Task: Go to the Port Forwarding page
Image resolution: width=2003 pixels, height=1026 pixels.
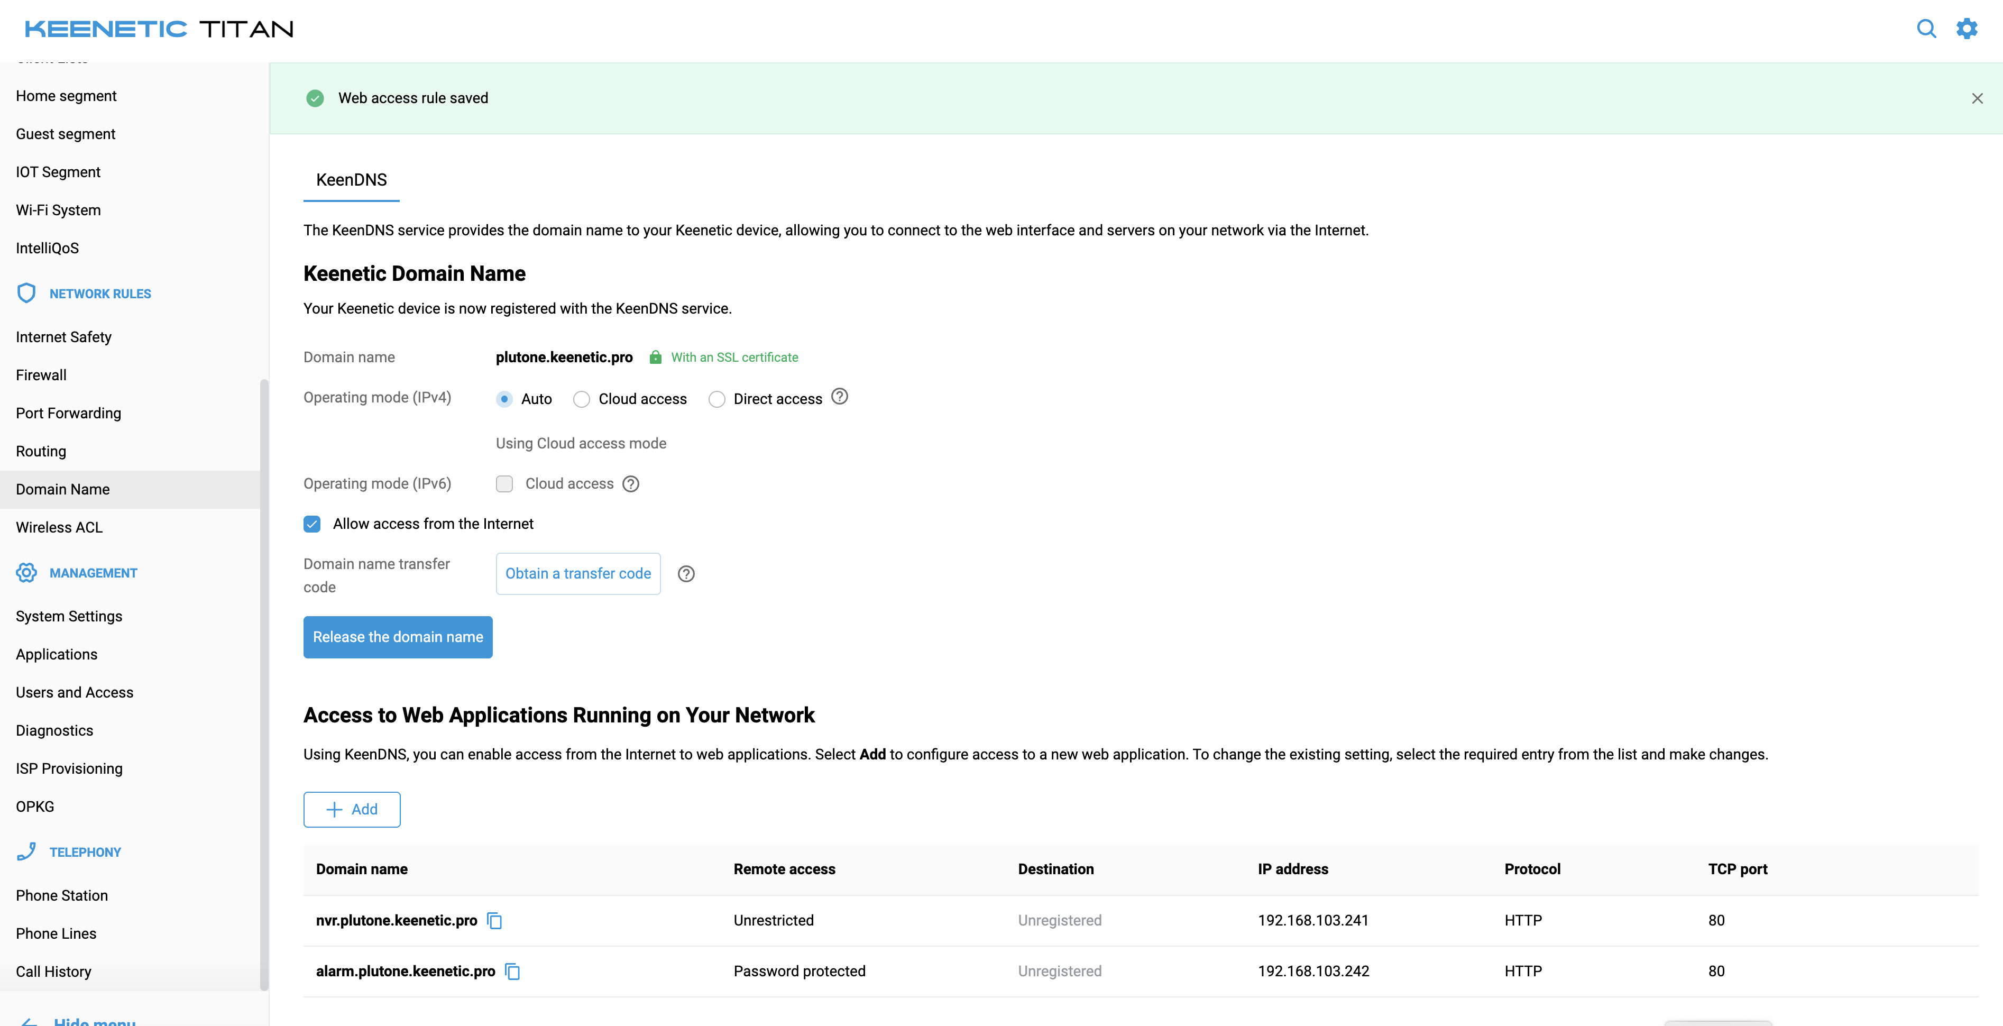Action: [x=68, y=413]
